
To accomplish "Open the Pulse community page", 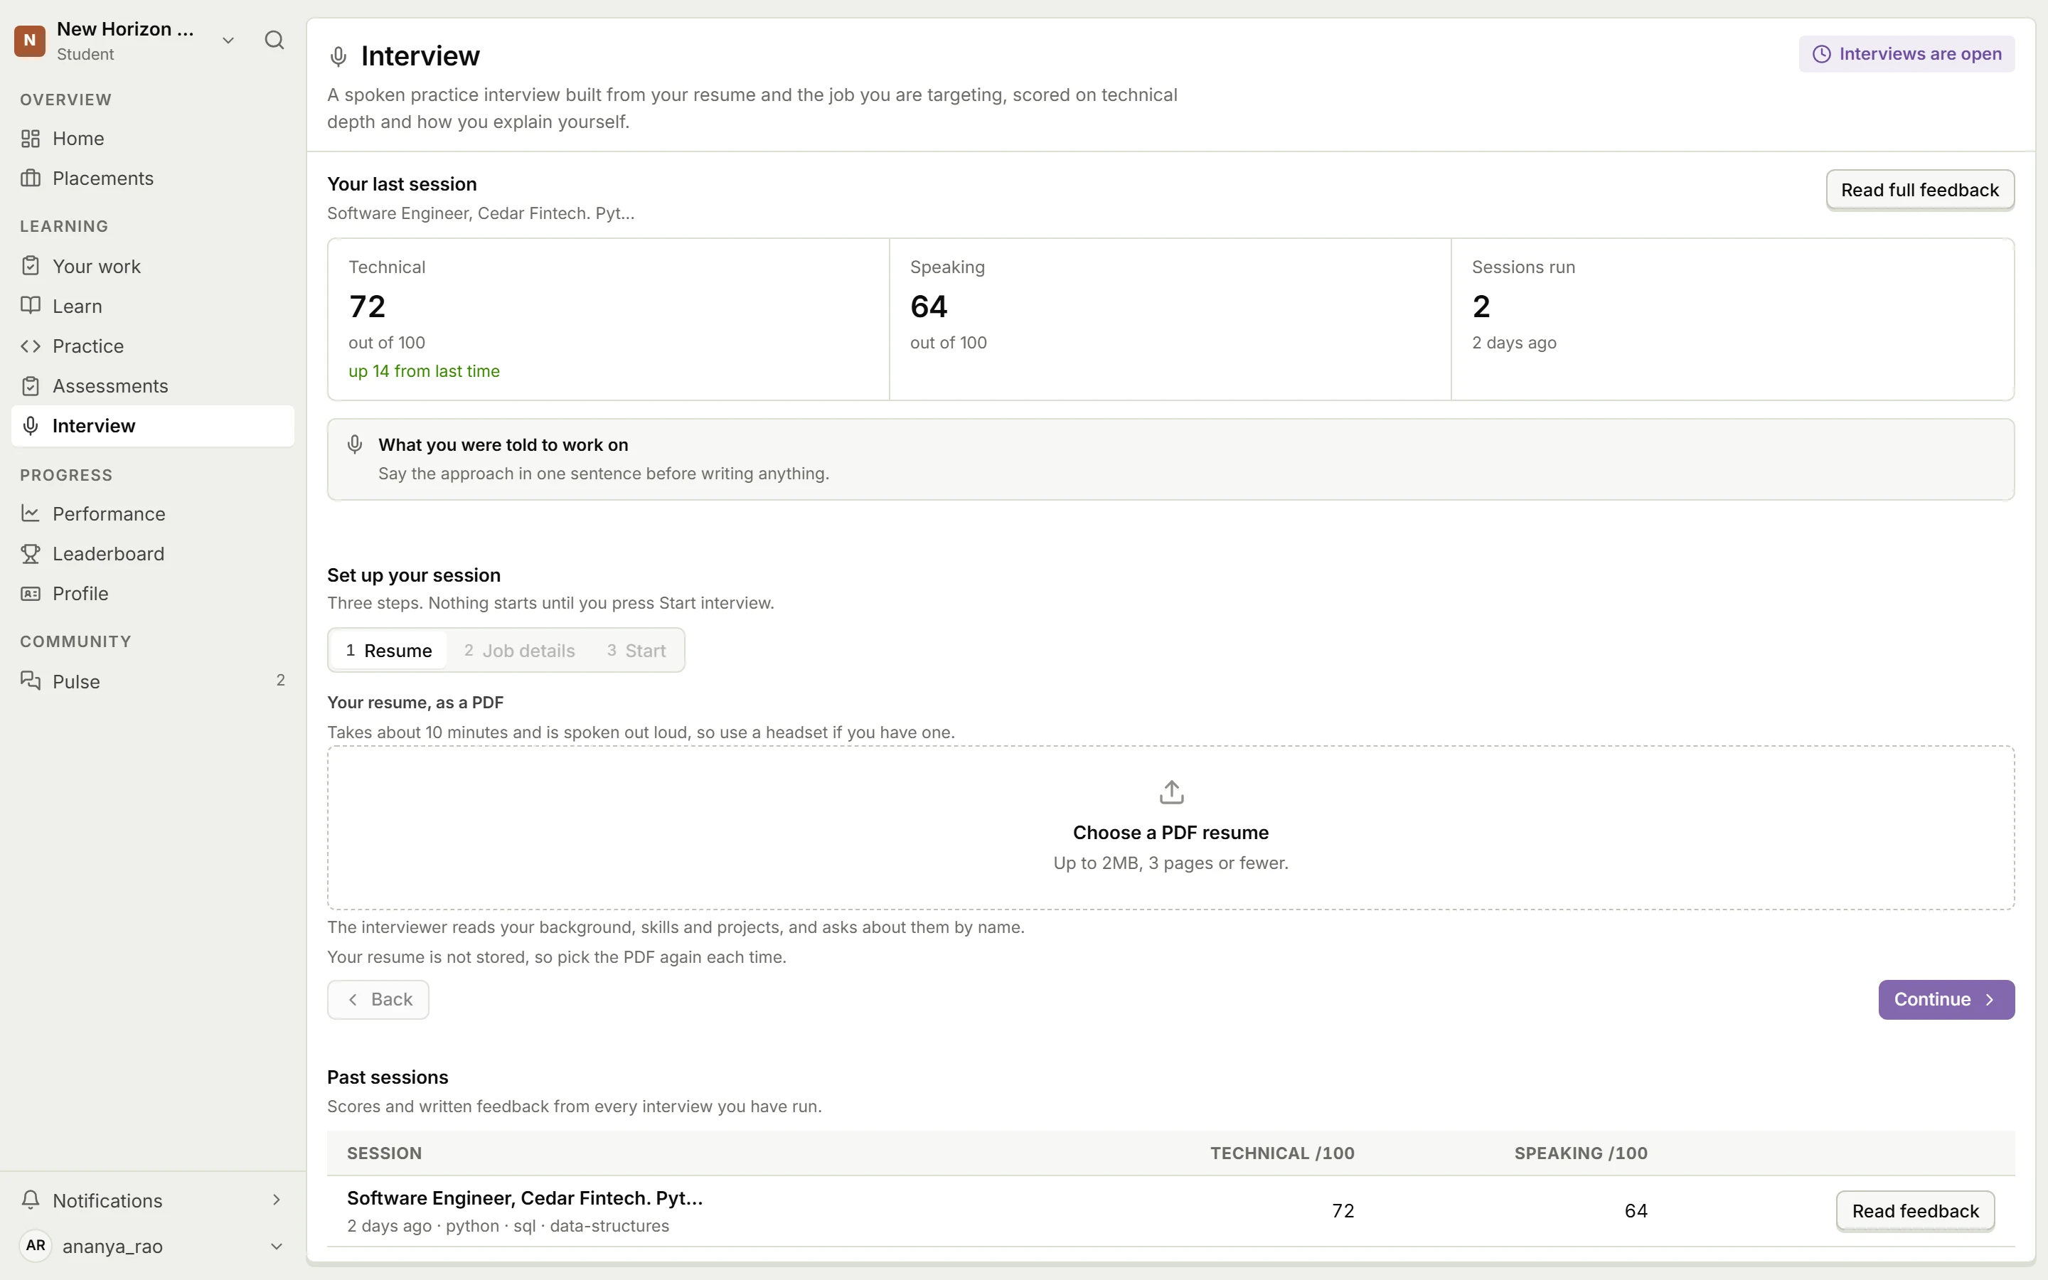I will [x=152, y=681].
